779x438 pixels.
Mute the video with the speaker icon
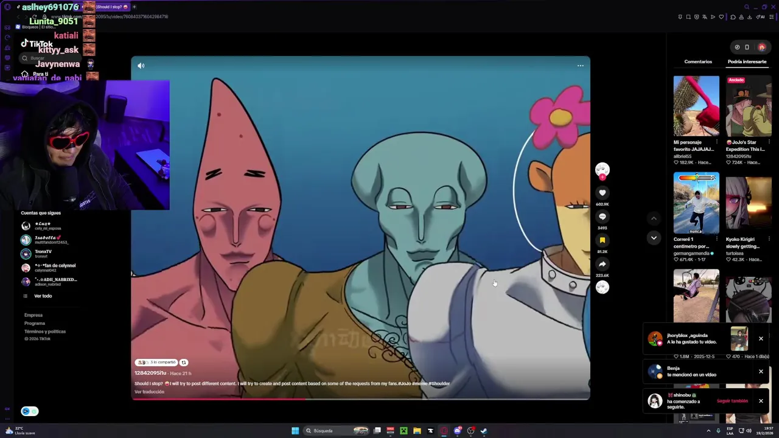click(141, 66)
